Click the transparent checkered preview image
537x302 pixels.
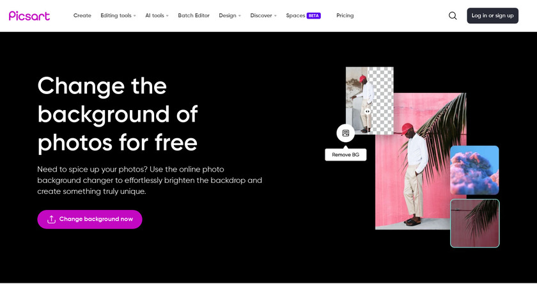[x=370, y=100]
